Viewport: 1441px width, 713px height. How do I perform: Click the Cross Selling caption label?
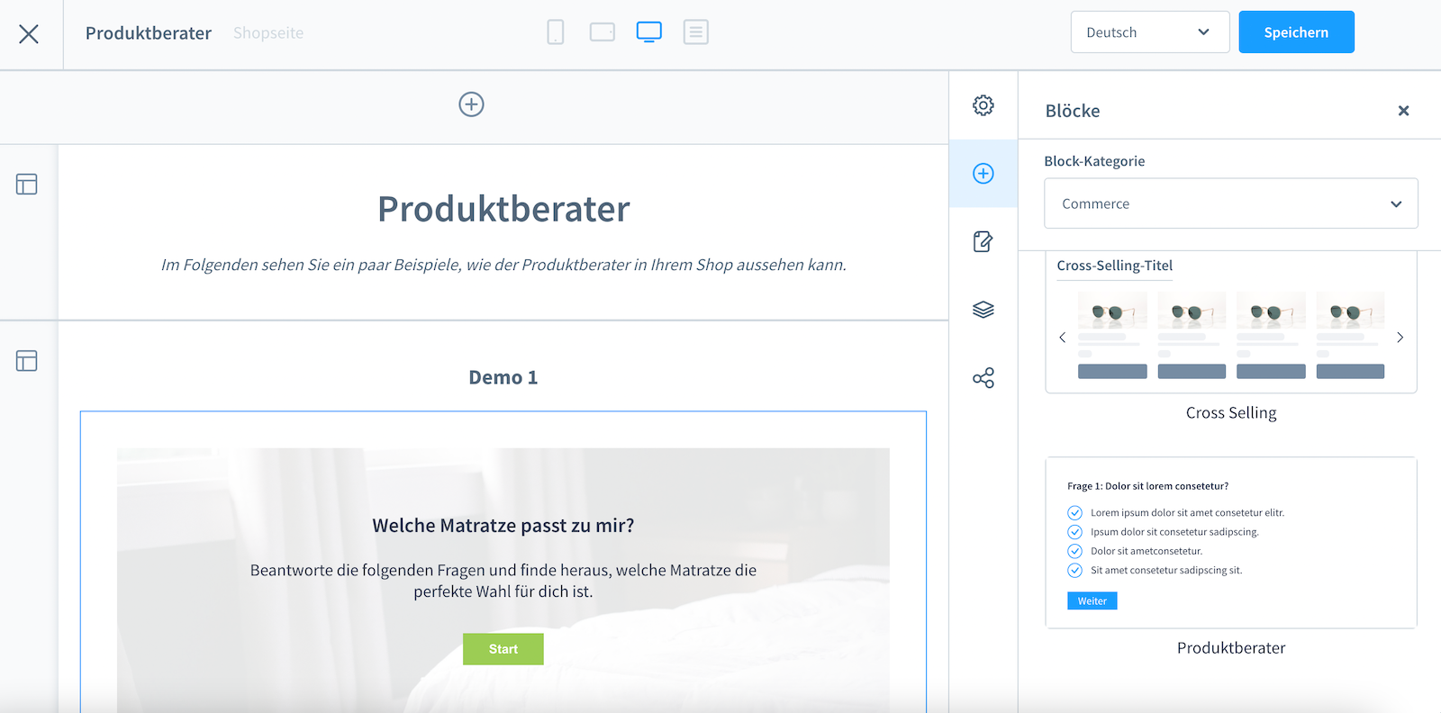[1231, 413]
